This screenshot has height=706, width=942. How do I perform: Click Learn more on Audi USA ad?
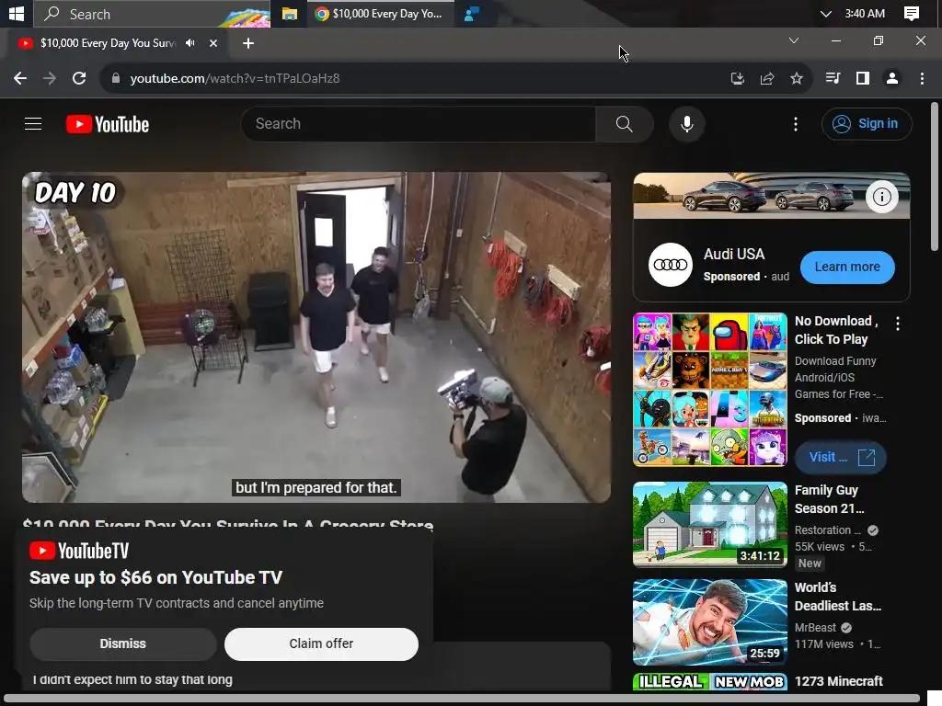click(847, 268)
